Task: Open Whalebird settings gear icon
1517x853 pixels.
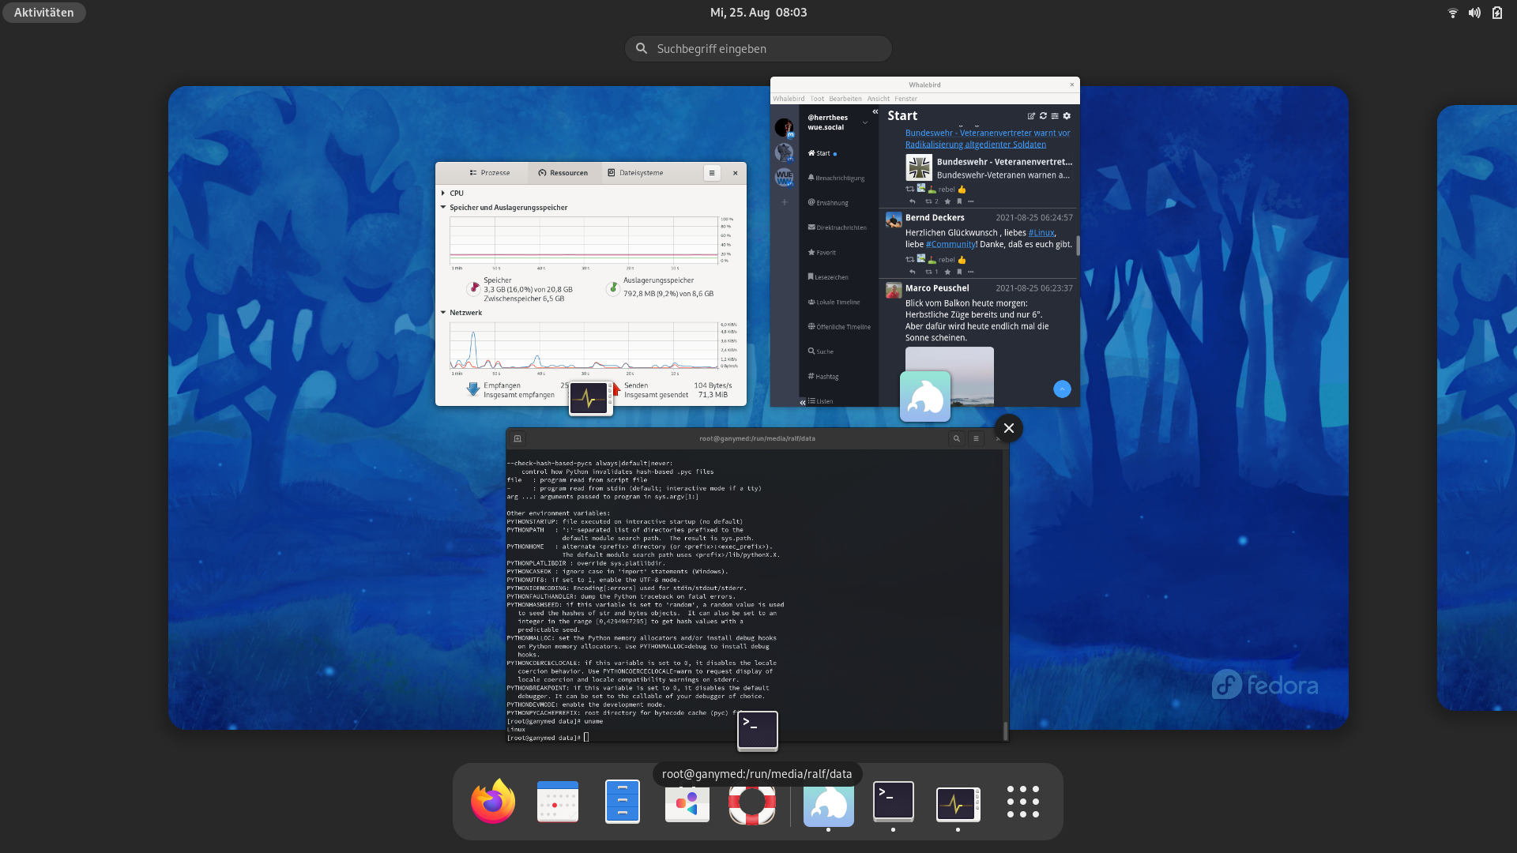Action: coord(1067,116)
